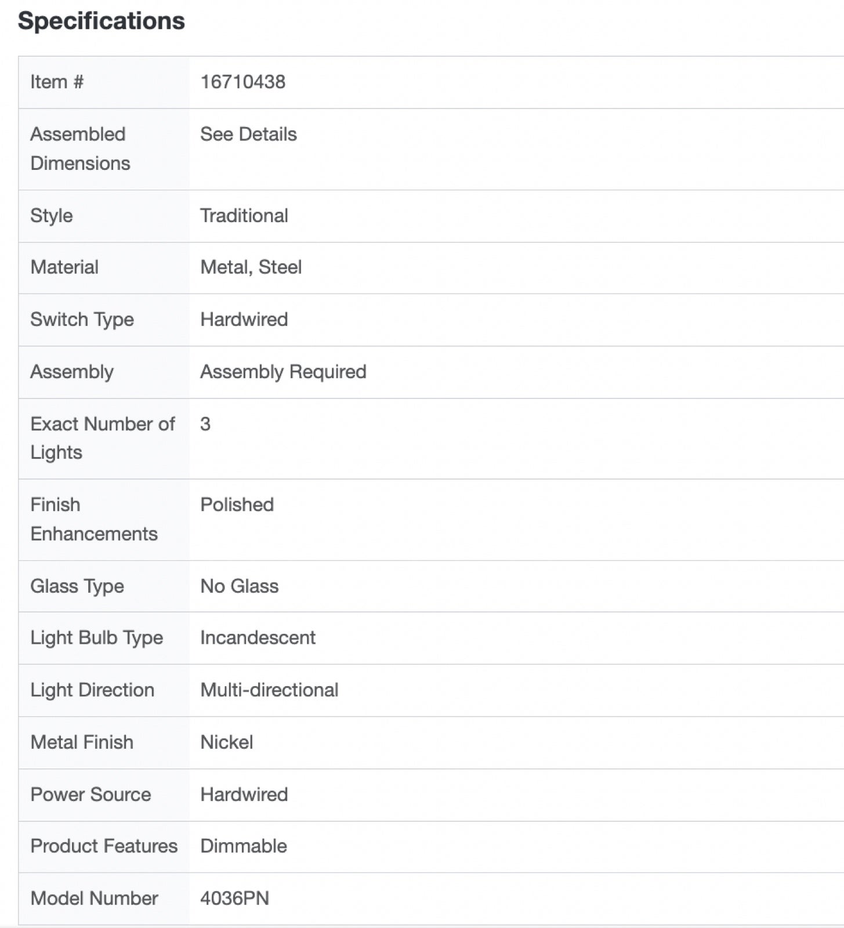Select item number 16710438

pos(242,82)
